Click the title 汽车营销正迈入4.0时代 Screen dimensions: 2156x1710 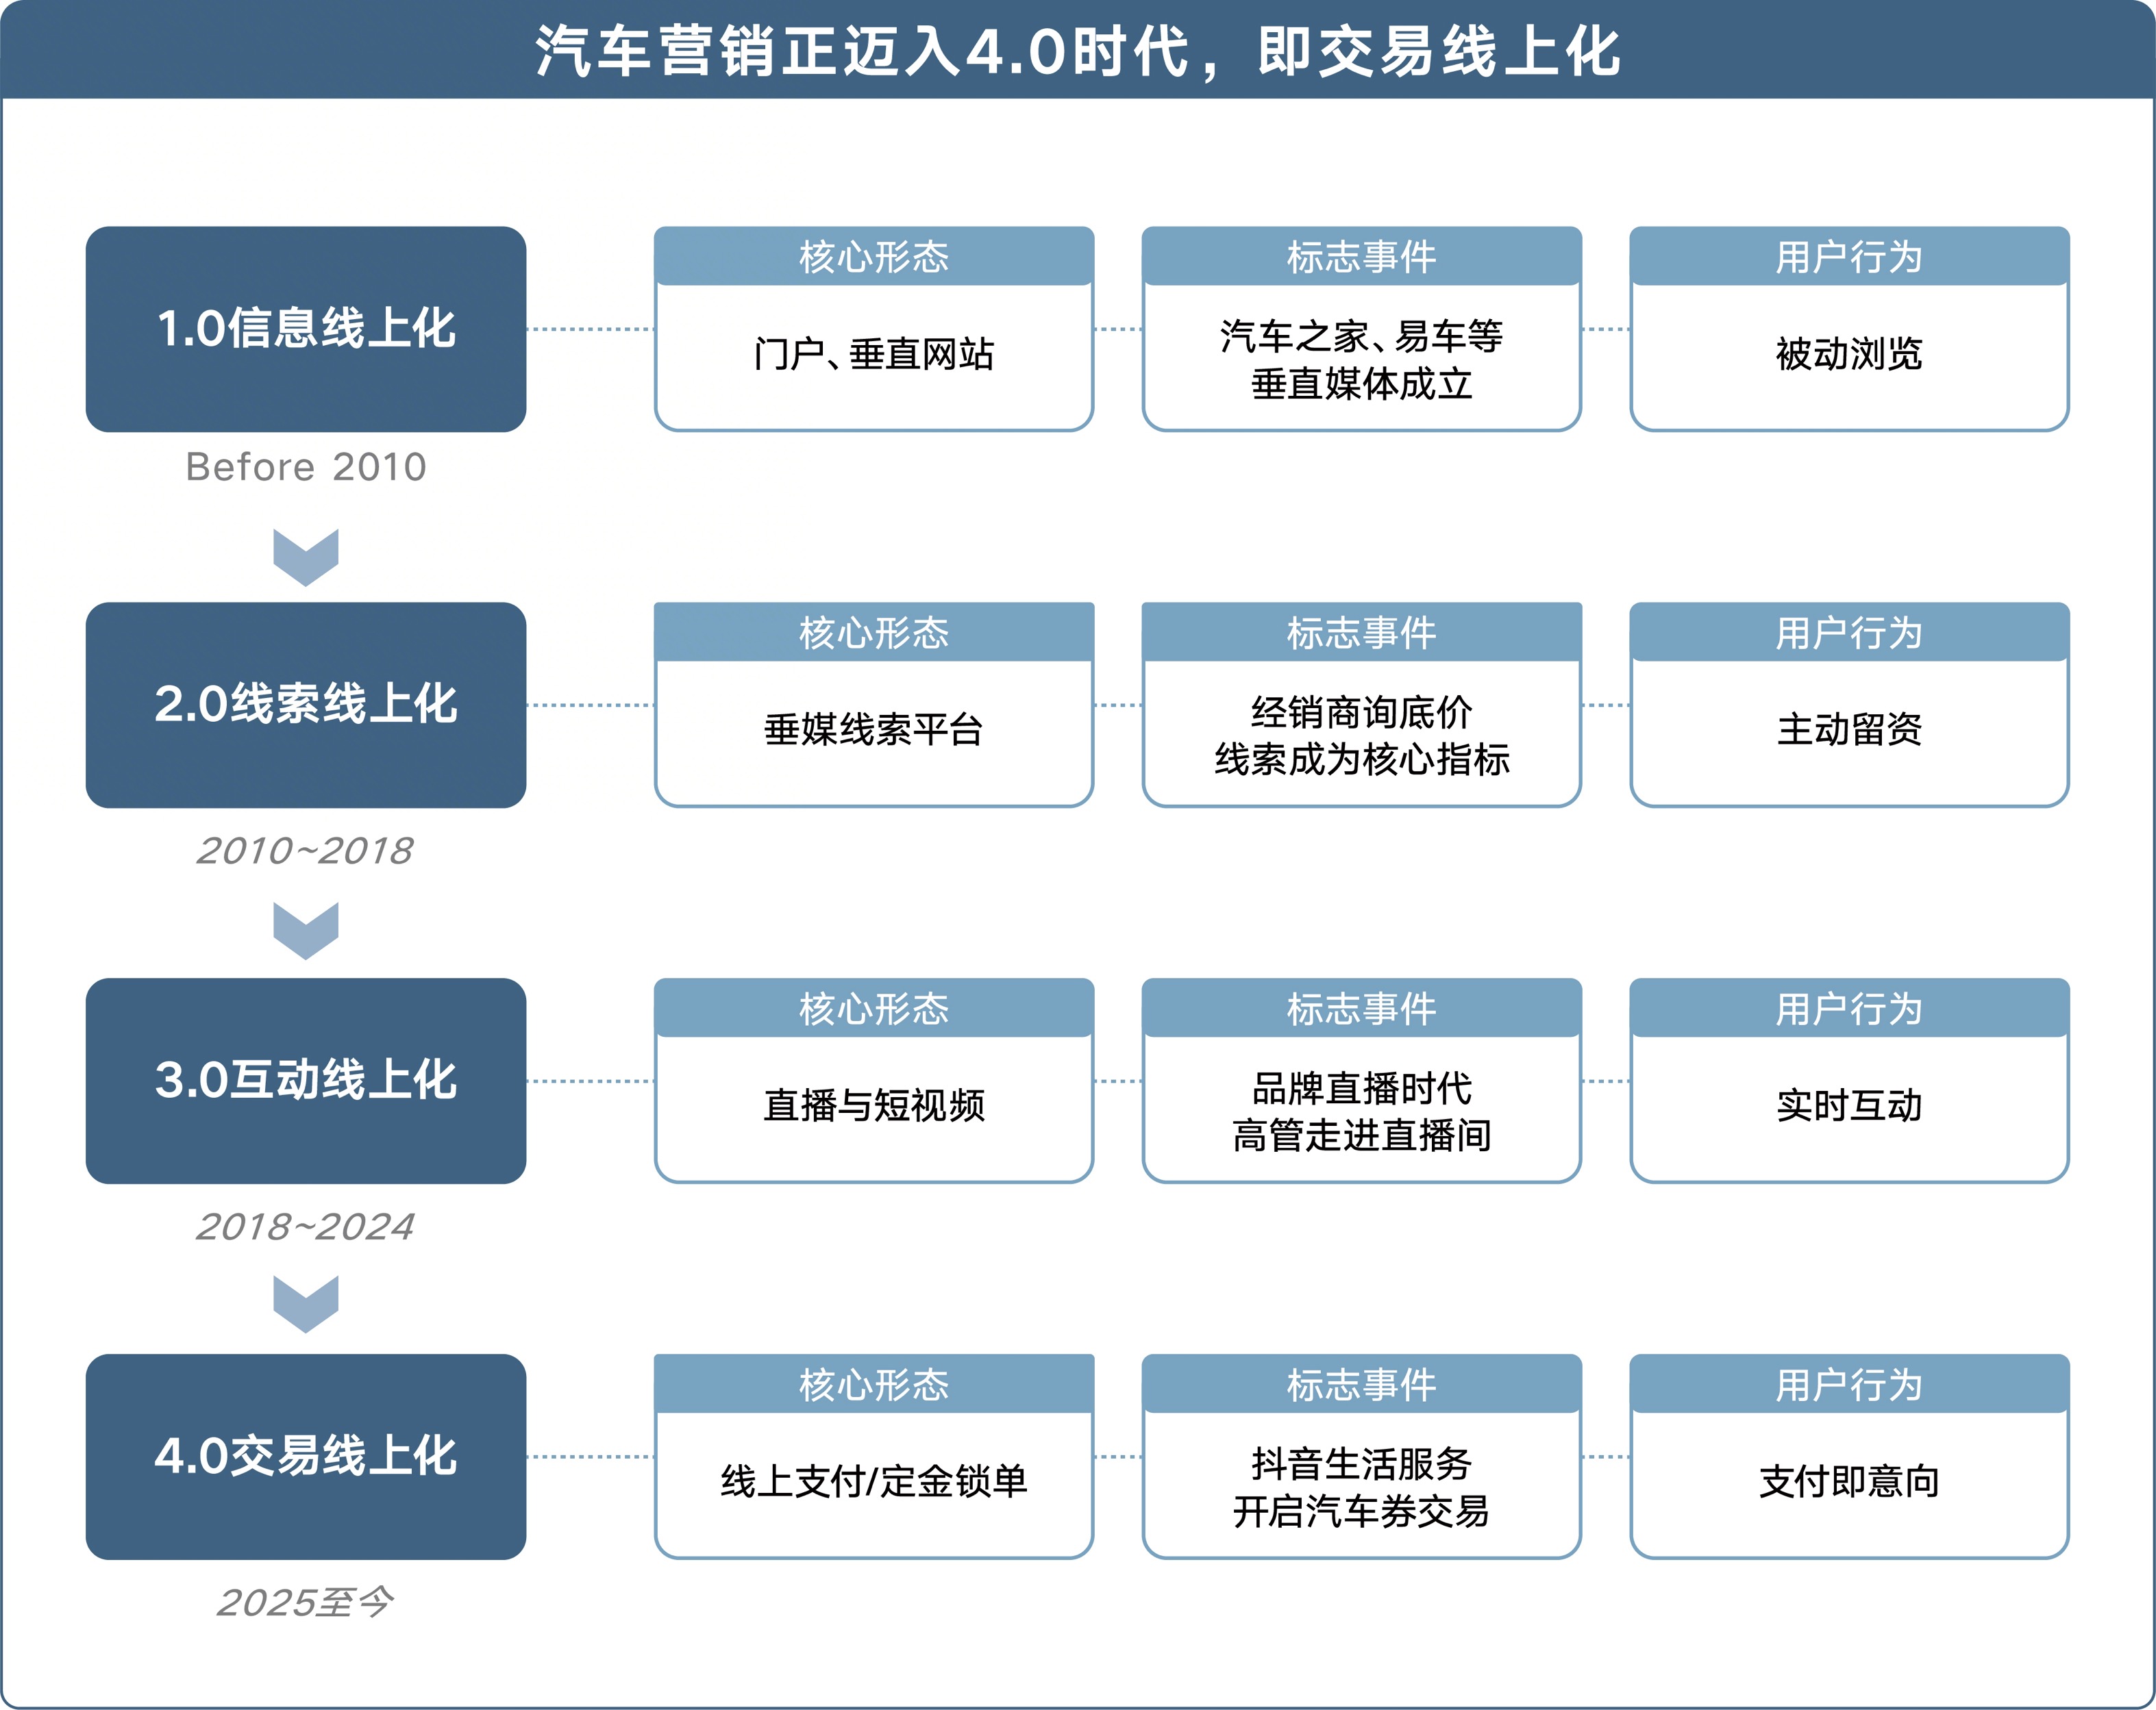coord(1077,51)
